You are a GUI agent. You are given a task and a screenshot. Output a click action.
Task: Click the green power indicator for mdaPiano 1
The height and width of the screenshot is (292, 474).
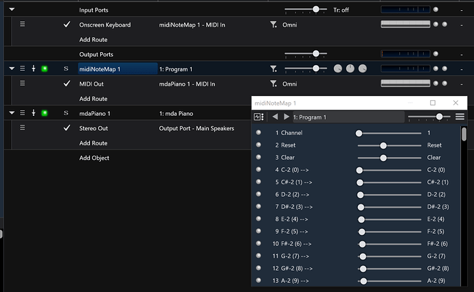[x=45, y=113]
